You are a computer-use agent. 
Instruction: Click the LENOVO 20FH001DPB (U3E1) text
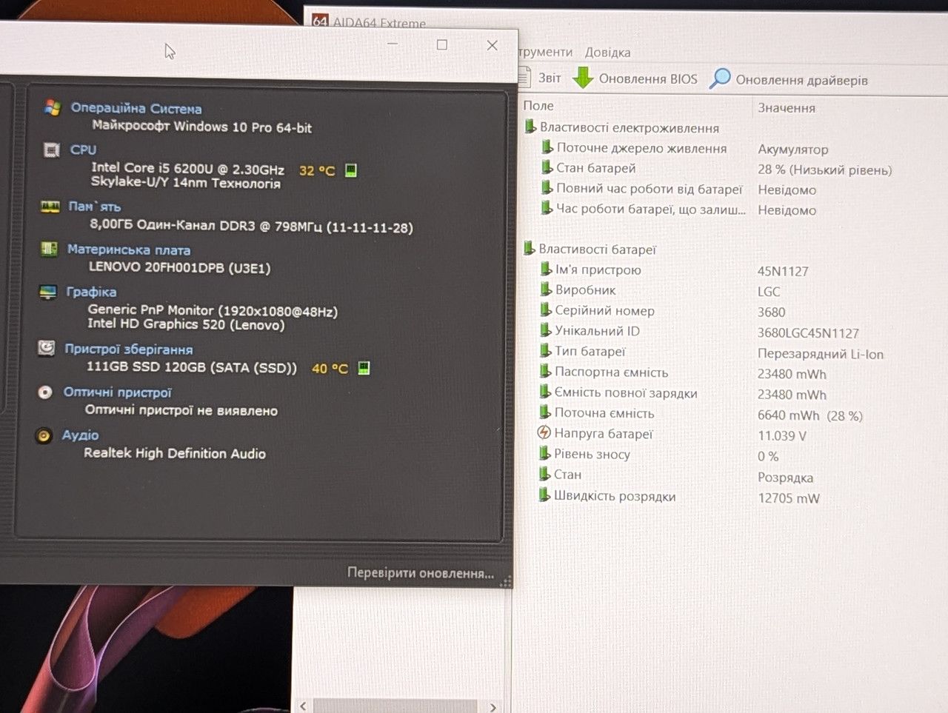pos(179,267)
